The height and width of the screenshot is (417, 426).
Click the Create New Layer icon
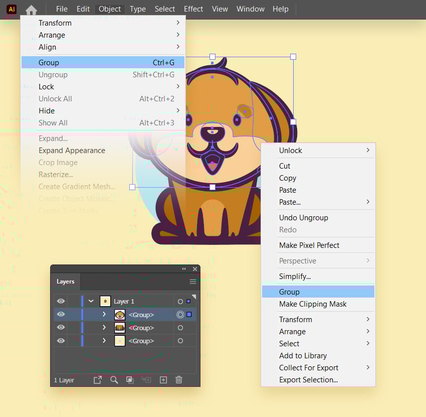[x=163, y=380]
